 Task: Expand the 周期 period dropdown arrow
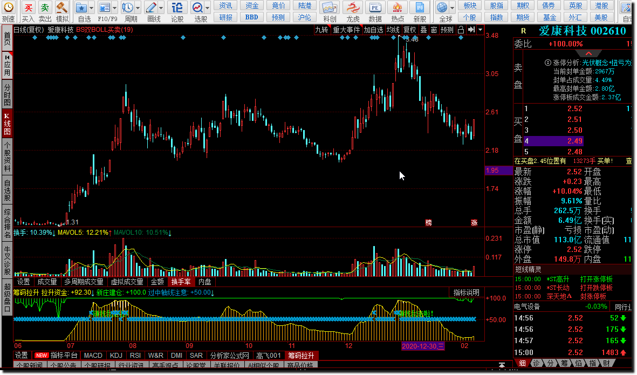138,8
